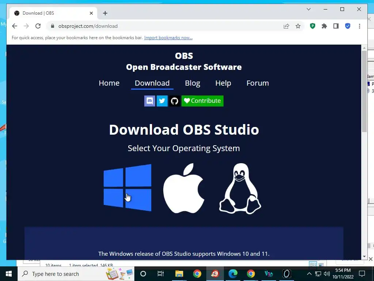Open a new browser tab
Screen dimensions: 374x281
[105, 13]
